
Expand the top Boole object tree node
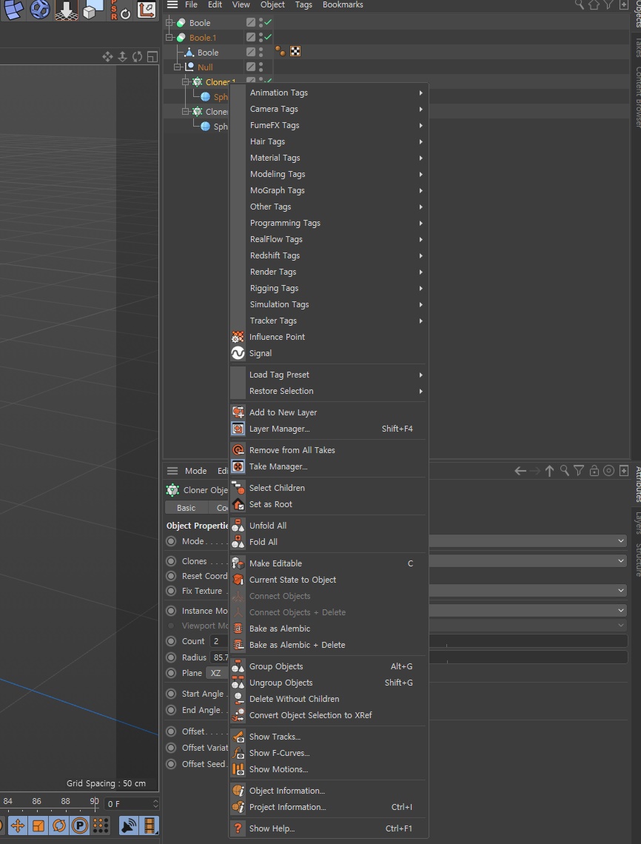click(x=170, y=23)
